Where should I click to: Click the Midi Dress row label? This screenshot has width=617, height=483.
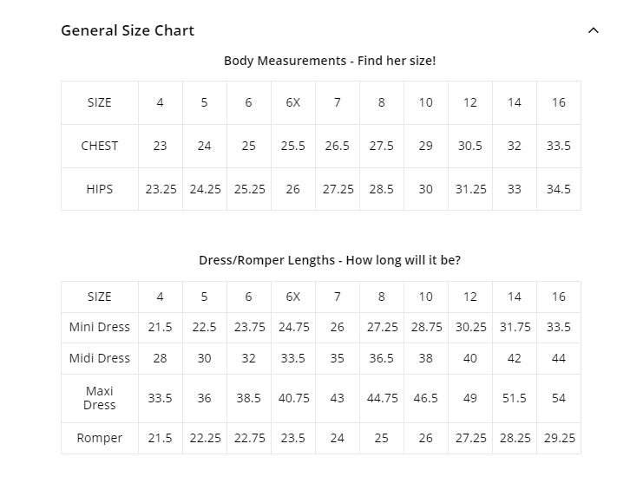coord(100,358)
